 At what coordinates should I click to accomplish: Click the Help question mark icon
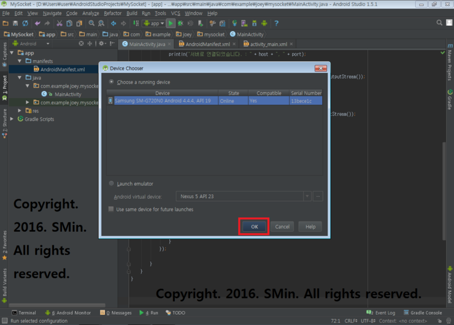tap(276, 23)
